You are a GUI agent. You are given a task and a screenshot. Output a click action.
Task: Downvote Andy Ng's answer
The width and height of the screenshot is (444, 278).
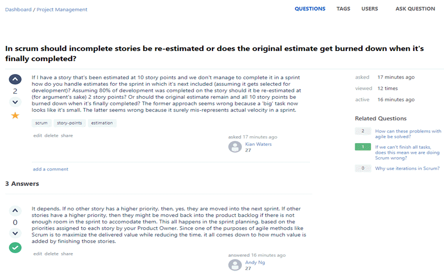[15, 233]
